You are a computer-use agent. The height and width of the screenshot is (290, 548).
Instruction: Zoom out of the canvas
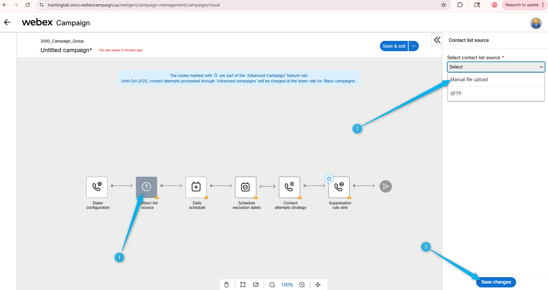(272, 285)
